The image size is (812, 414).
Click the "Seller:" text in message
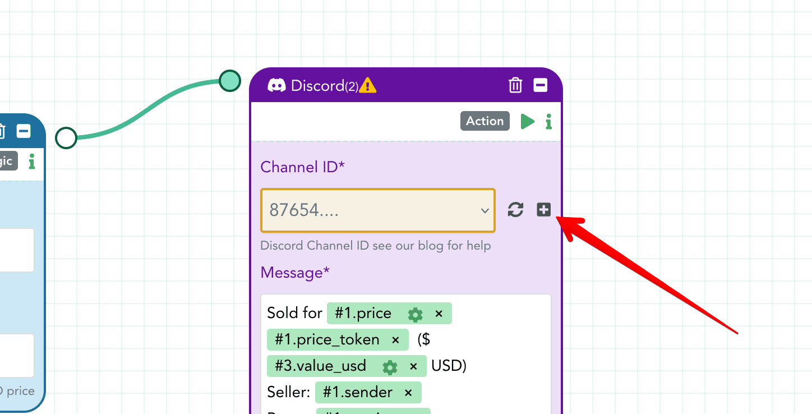pos(288,392)
